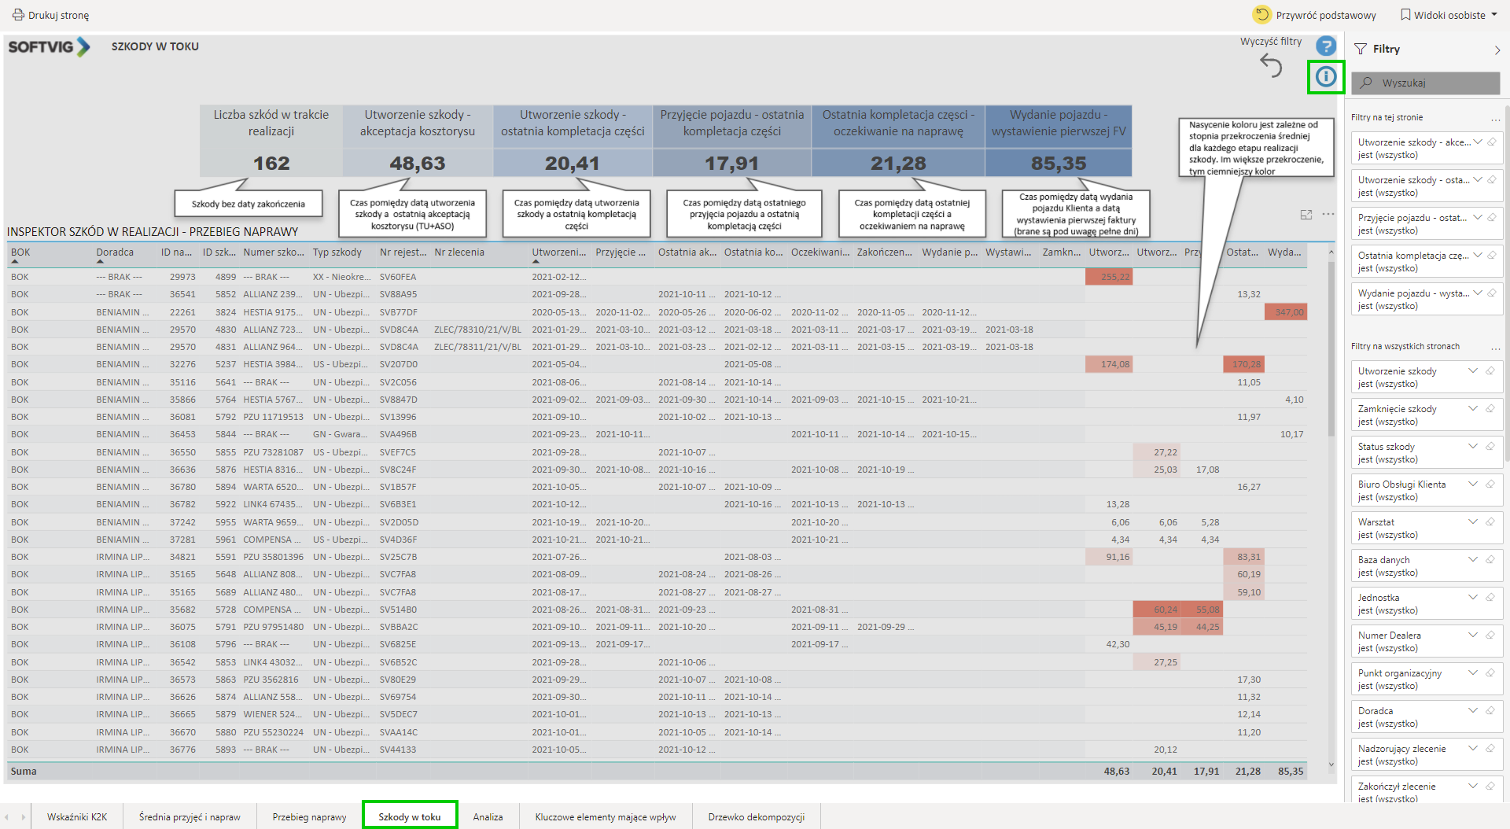Click Przywróć podstawowy button
1510x829 pixels.
click(1314, 15)
